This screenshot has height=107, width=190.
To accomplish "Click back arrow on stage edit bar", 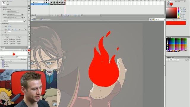I will [x=32, y=19].
